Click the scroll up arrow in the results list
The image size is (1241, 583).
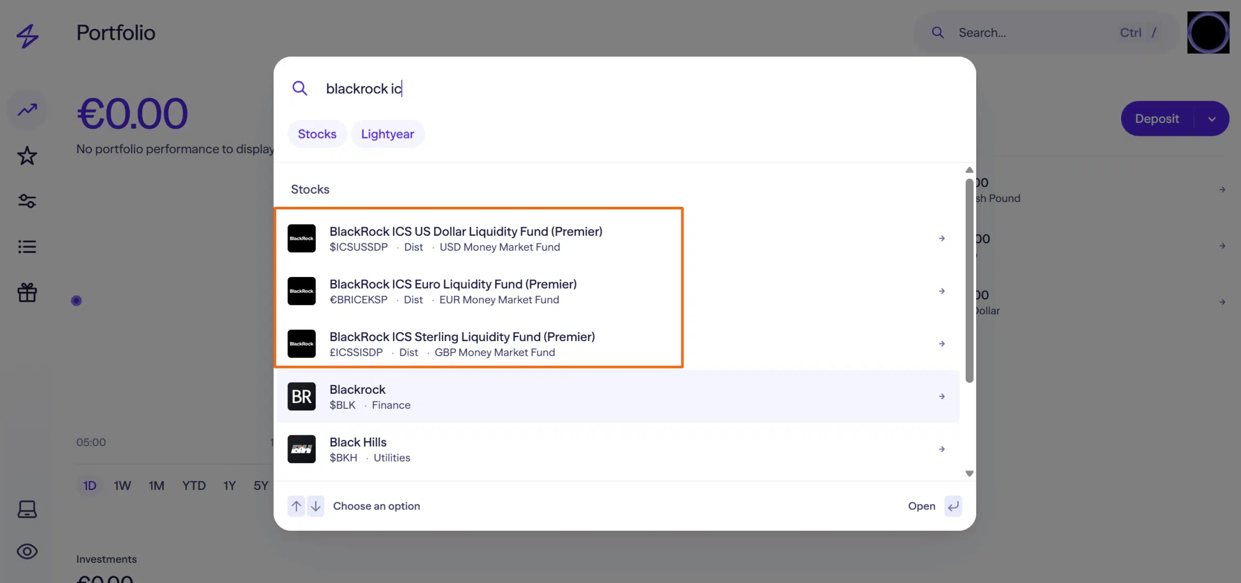(x=970, y=170)
